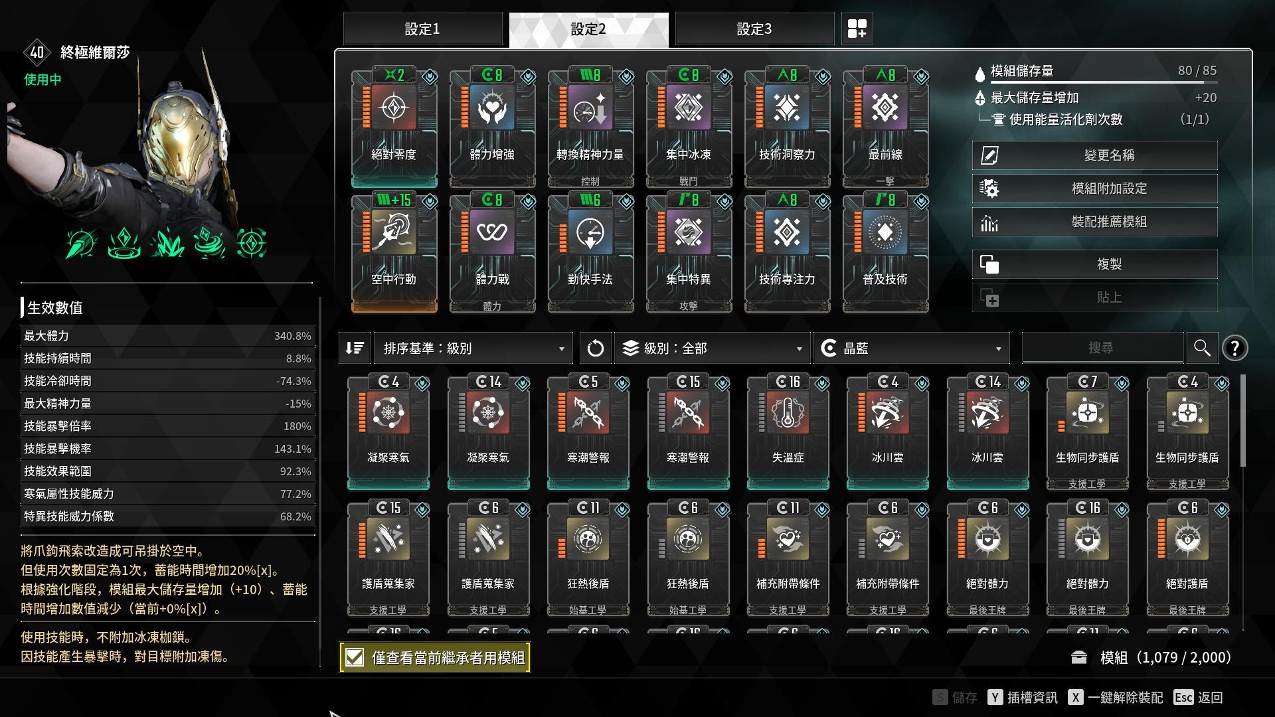The image size is (1275, 717).
Task: Open the 排序基準：級別 dropdown
Action: pos(473,348)
